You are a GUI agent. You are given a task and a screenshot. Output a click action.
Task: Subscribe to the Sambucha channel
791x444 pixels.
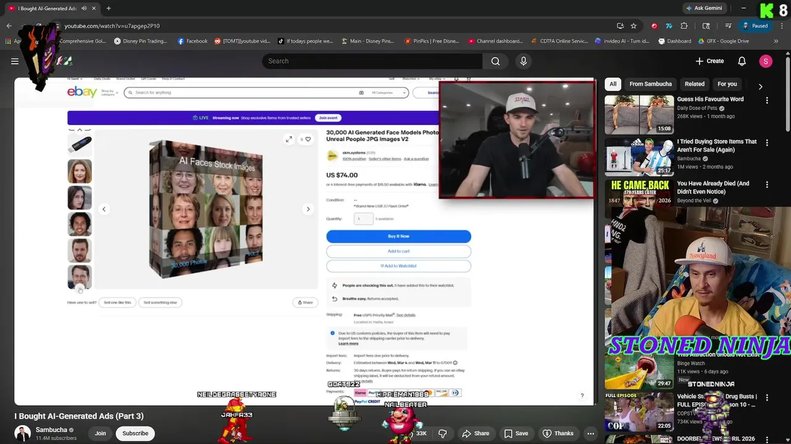point(135,434)
